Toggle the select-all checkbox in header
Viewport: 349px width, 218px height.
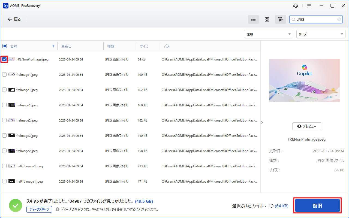click(5, 46)
